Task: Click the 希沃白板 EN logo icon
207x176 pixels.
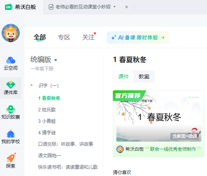Action: 8,7
